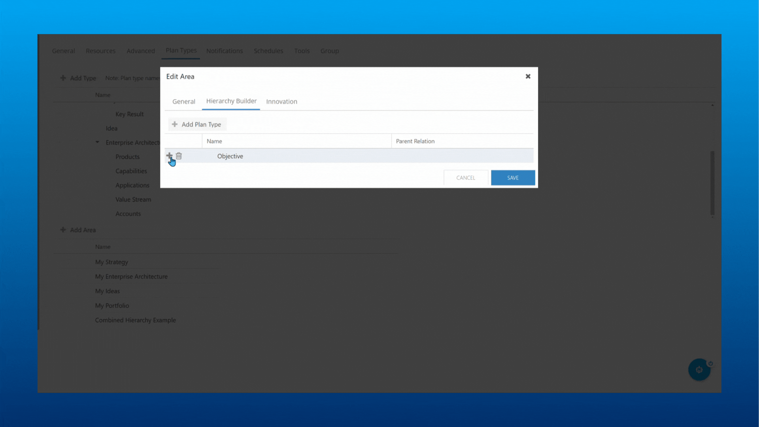Open the Innovation tab

281,102
